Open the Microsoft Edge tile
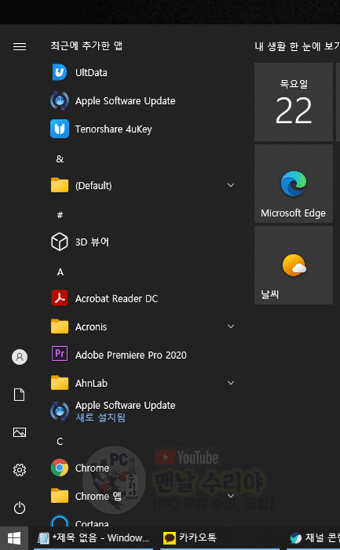 click(x=294, y=184)
